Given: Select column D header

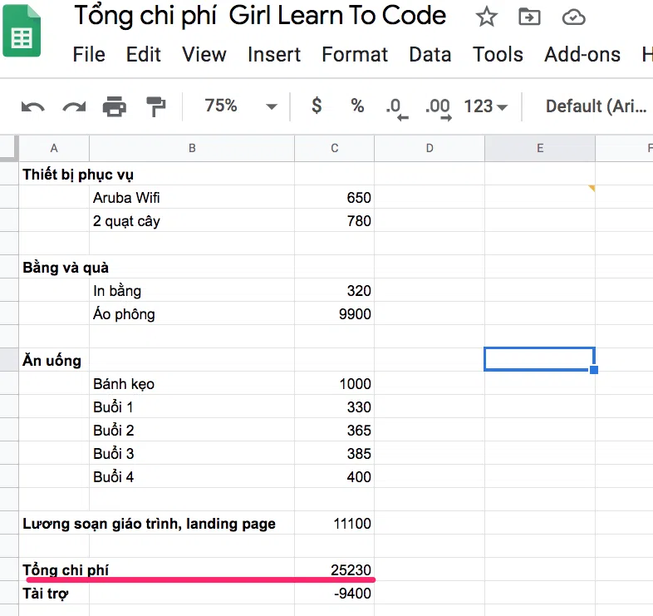Looking at the screenshot, I should 430,148.
